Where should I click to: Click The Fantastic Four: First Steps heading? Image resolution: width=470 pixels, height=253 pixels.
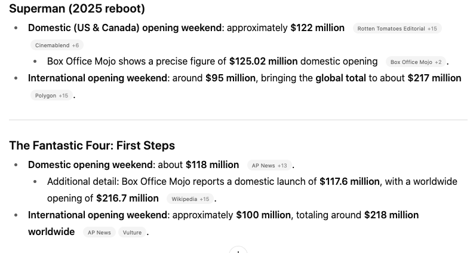pyautogui.click(x=92, y=145)
